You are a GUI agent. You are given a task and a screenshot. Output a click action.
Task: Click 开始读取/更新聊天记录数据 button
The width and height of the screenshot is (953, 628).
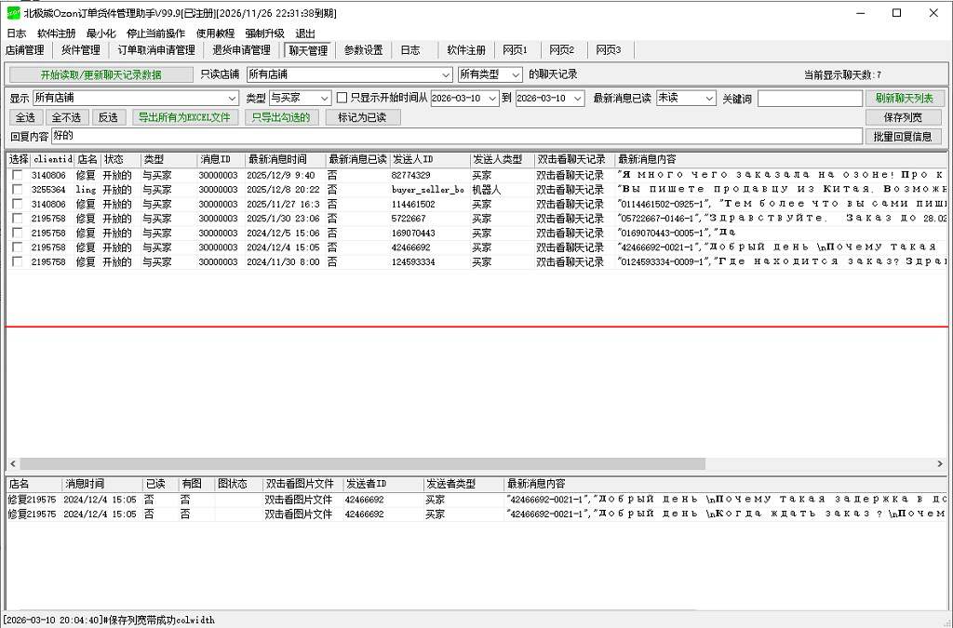coord(101,74)
